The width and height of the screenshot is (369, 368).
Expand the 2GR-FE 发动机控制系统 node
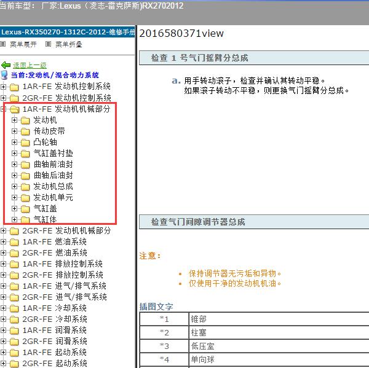3,98
